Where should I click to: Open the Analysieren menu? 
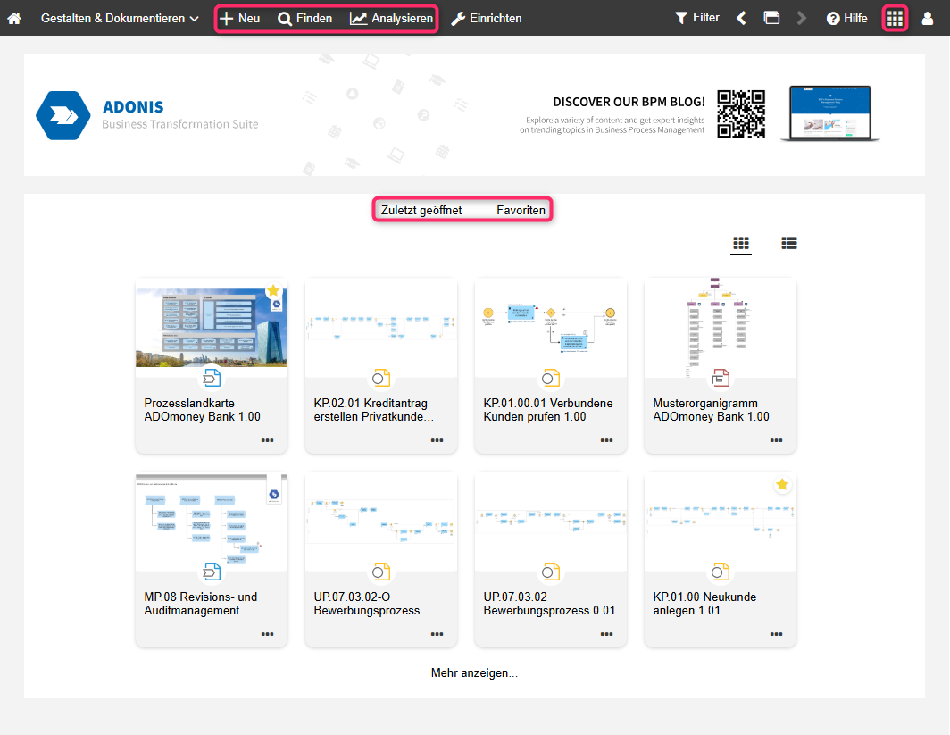point(391,19)
